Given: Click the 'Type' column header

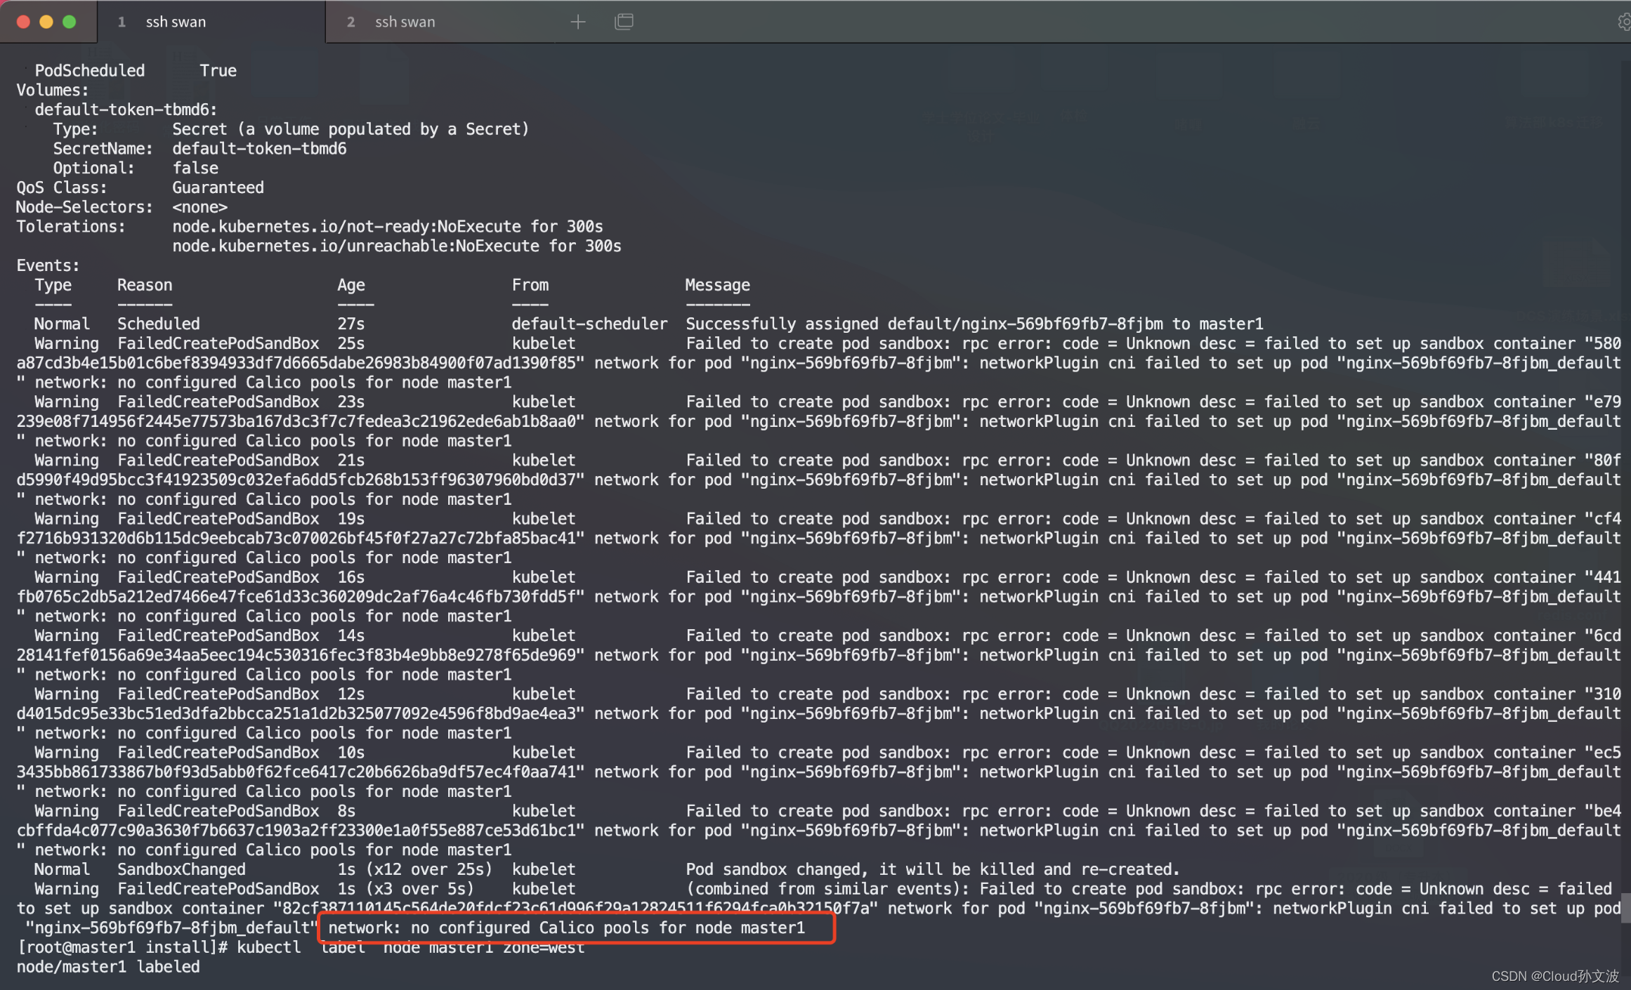Looking at the screenshot, I should coord(53,286).
